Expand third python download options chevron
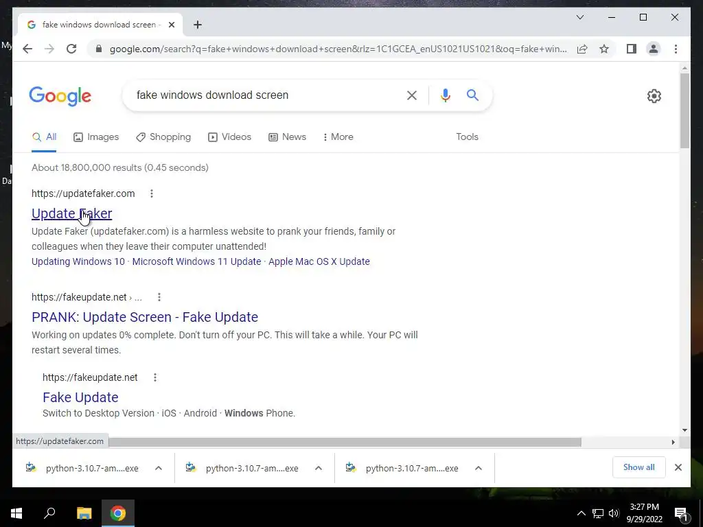703x527 pixels. pos(479,468)
